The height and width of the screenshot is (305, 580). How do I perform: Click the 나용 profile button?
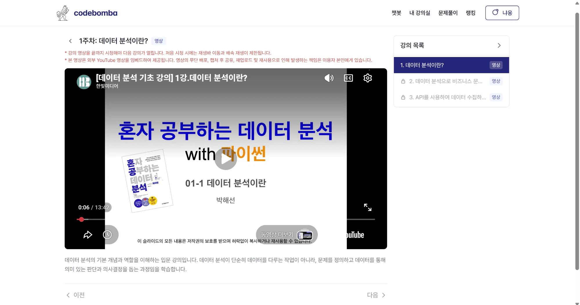(x=502, y=13)
